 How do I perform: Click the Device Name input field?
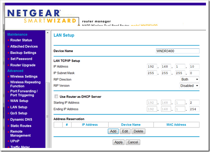pos(178,51)
